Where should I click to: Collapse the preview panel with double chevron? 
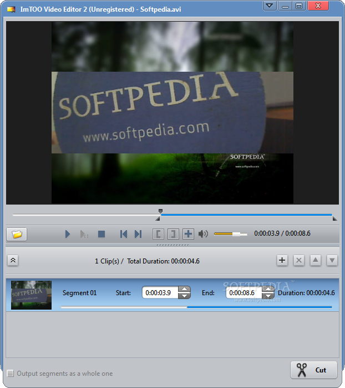tap(13, 260)
